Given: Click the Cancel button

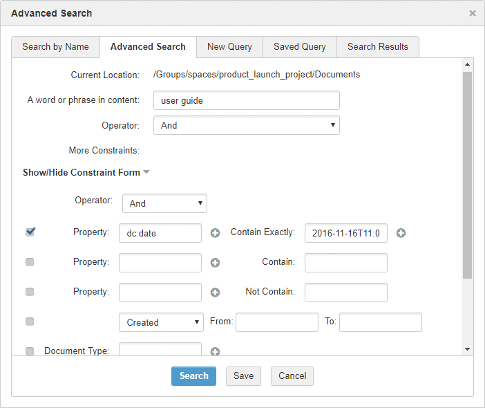Looking at the screenshot, I should (292, 376).
